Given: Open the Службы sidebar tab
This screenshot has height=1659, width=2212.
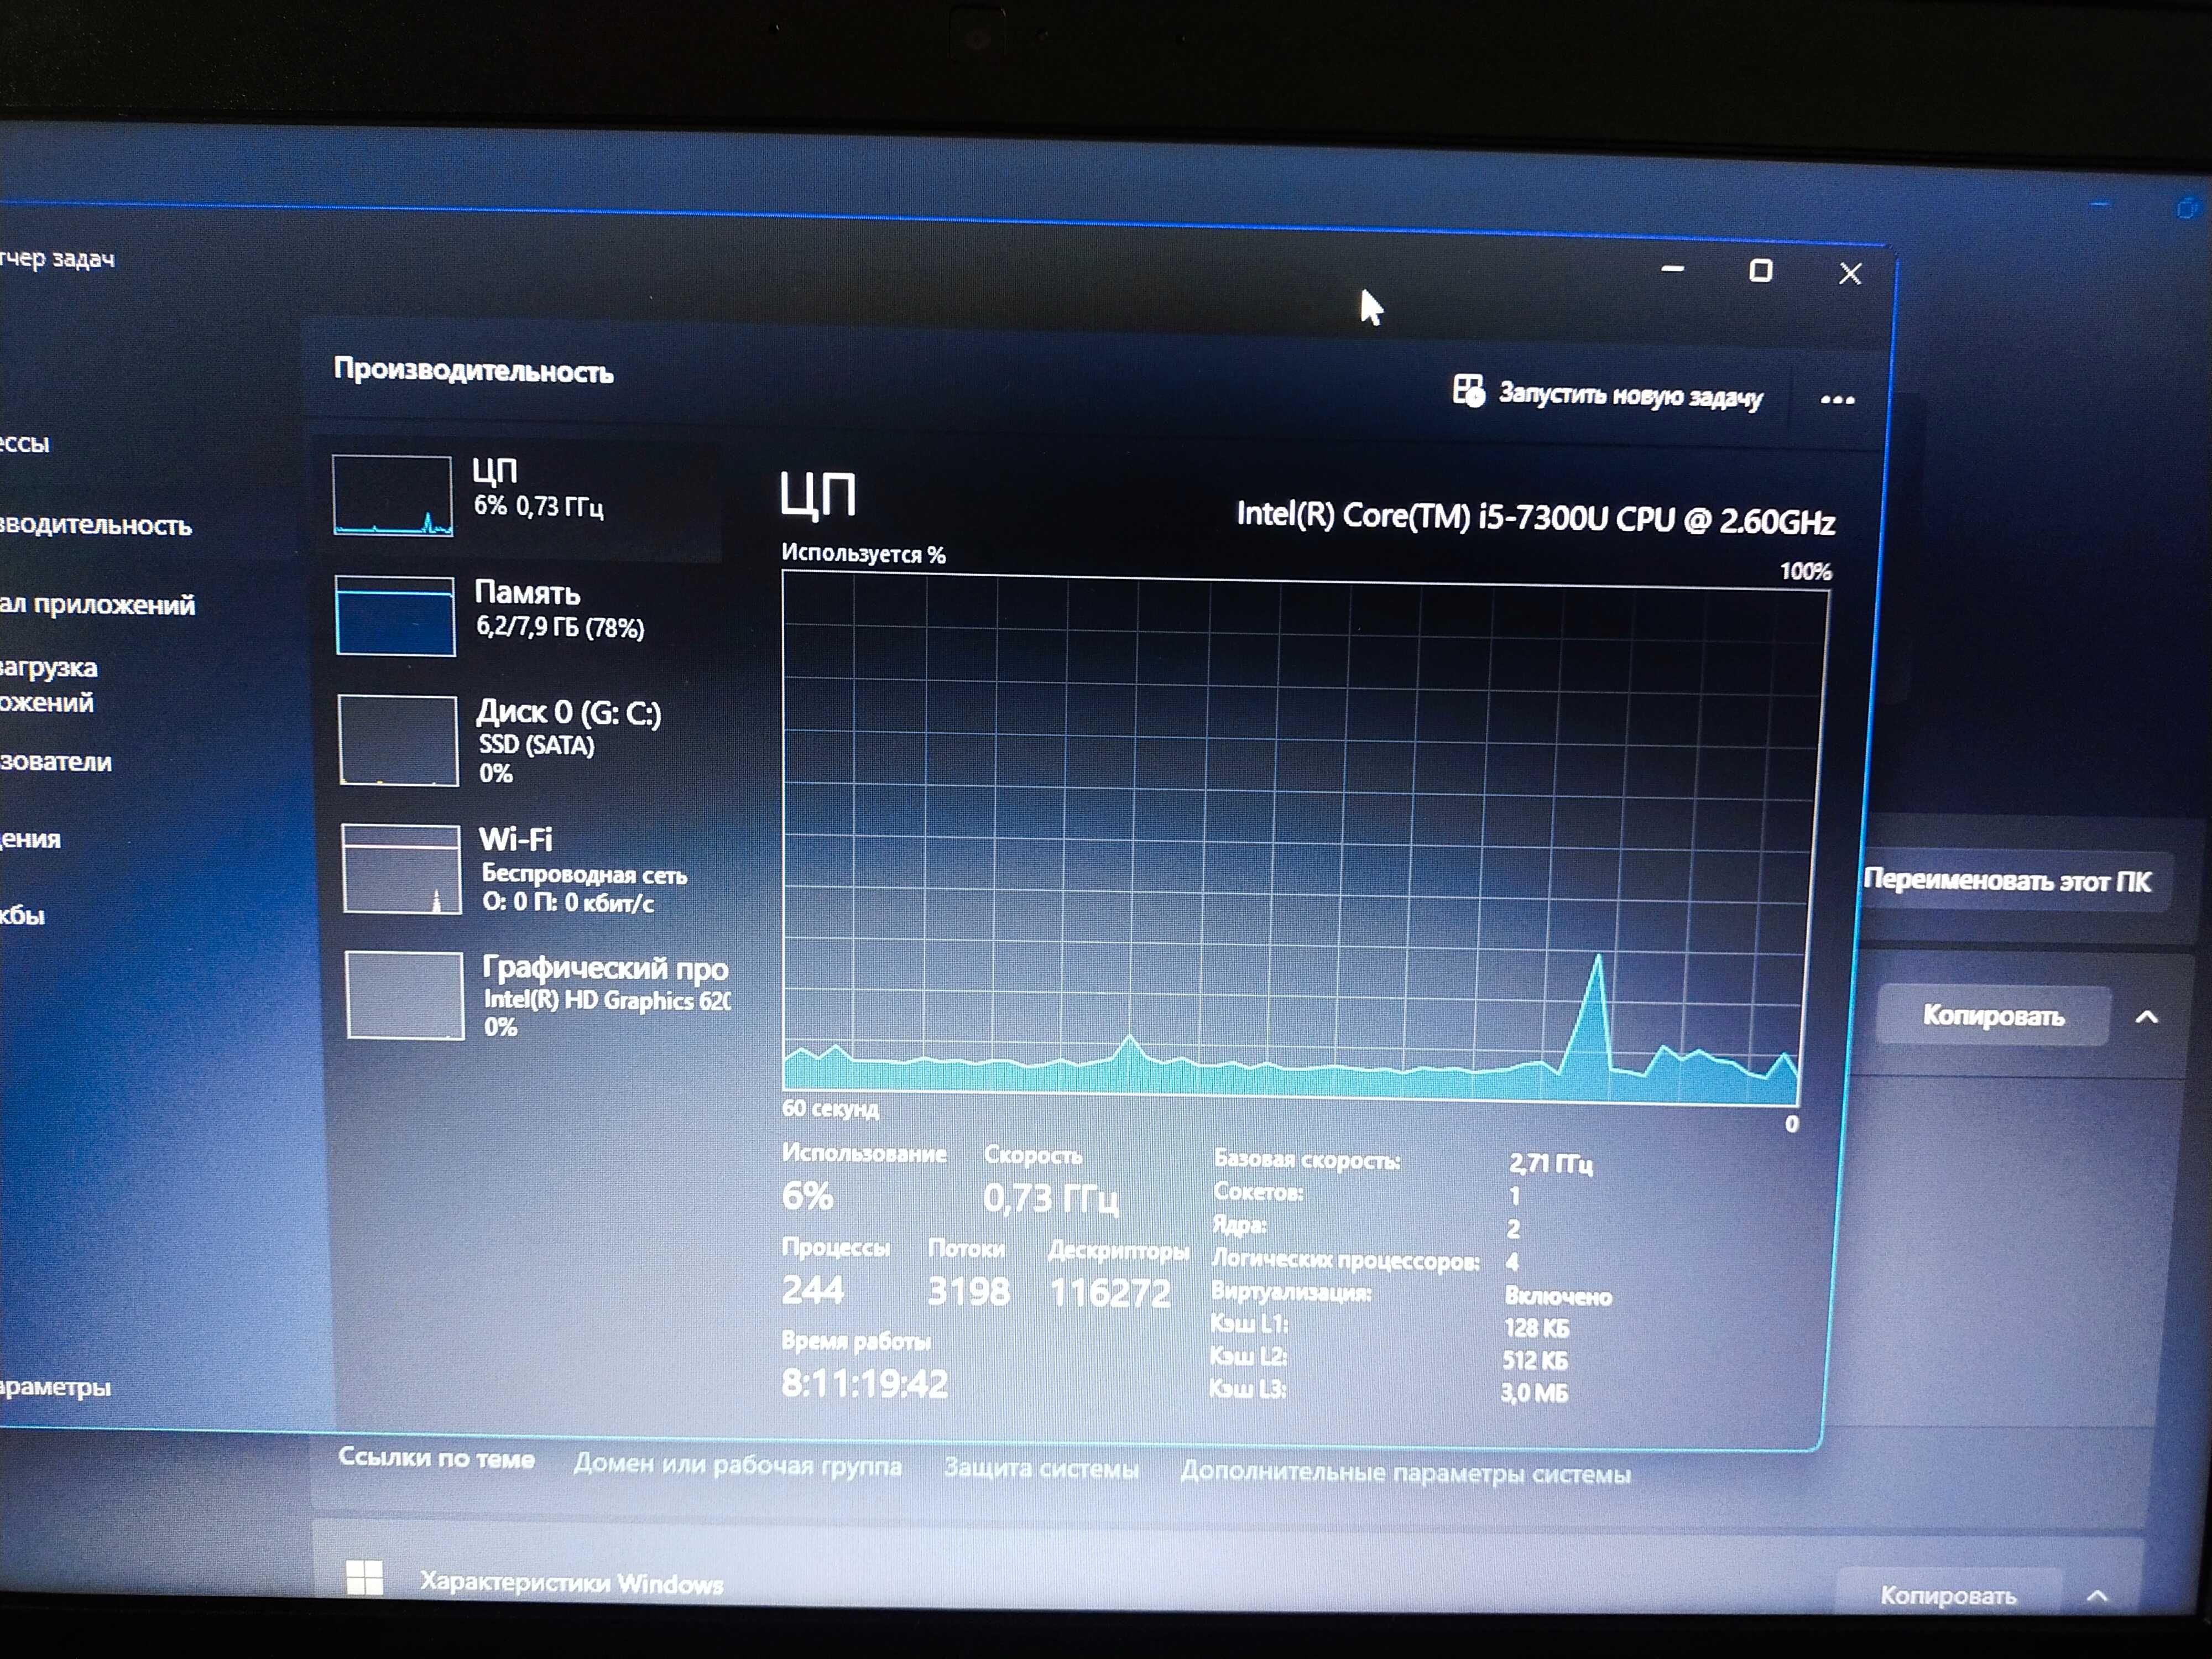Looking at the screenshot, I should (x=22, y=916).
